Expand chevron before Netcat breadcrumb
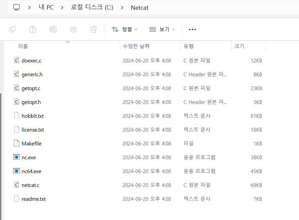 (122, 8)
